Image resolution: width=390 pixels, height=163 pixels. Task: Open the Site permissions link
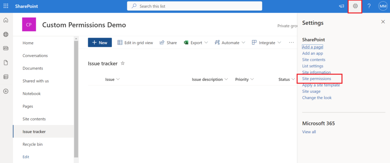(x=316, y=79)
